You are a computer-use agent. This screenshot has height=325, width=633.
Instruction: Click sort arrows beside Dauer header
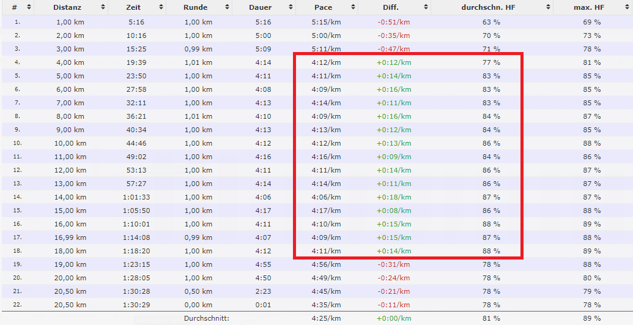coord(291,7)
